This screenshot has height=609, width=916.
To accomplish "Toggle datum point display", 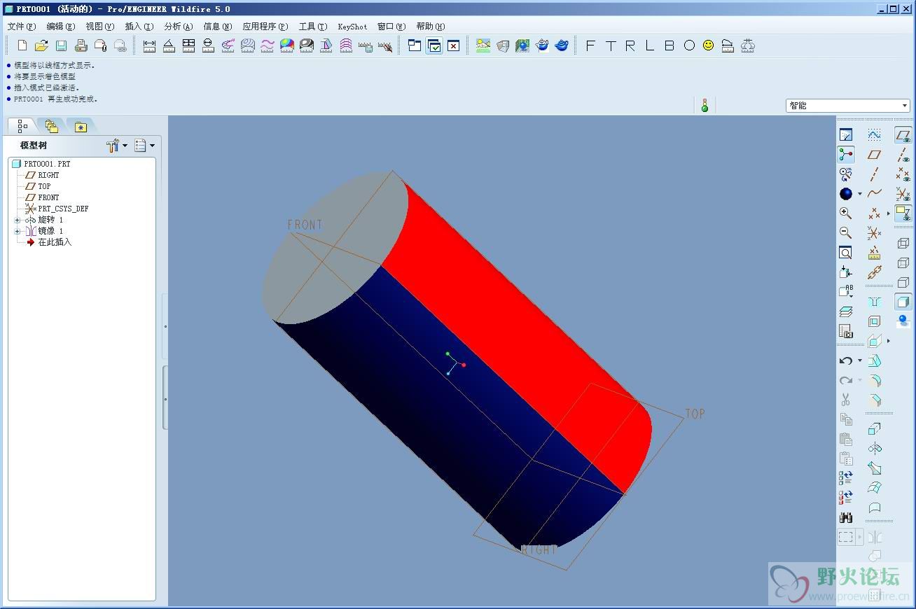I will [x=903, y=174].
